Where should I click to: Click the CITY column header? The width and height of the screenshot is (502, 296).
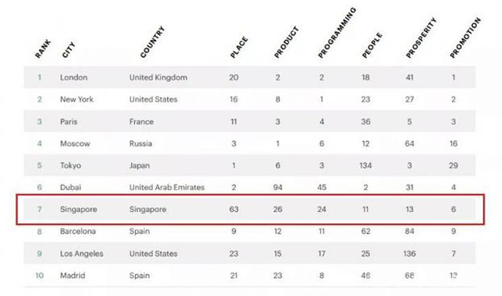coord(68,50)
